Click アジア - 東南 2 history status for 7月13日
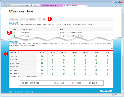Image resolution: width=124 pixels, height=97 pixels. pyautogui.click(x=53, y=60)
